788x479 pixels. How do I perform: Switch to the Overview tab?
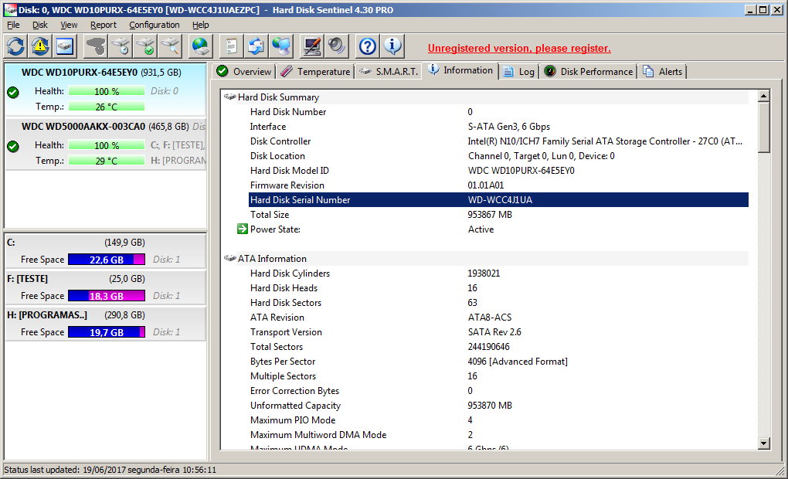coord(244,71)
